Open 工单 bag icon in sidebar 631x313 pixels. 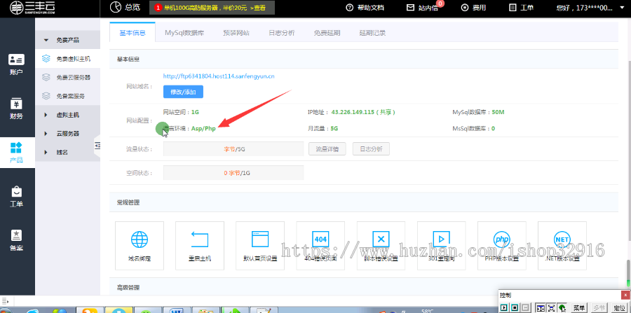[x=17, y=197]
